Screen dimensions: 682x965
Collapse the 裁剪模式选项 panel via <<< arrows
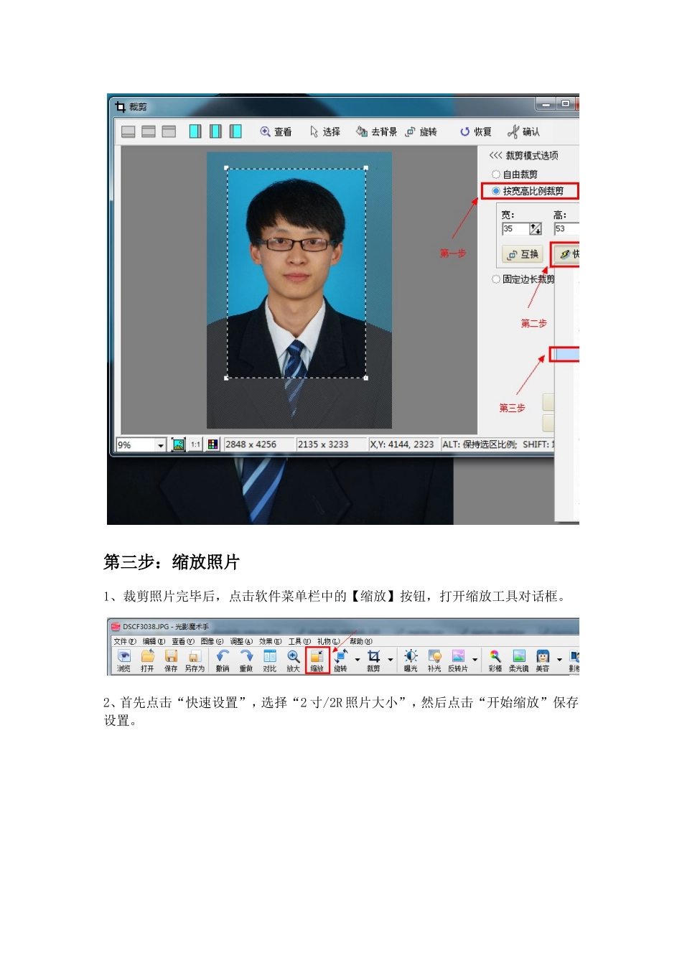pos(495,155)
